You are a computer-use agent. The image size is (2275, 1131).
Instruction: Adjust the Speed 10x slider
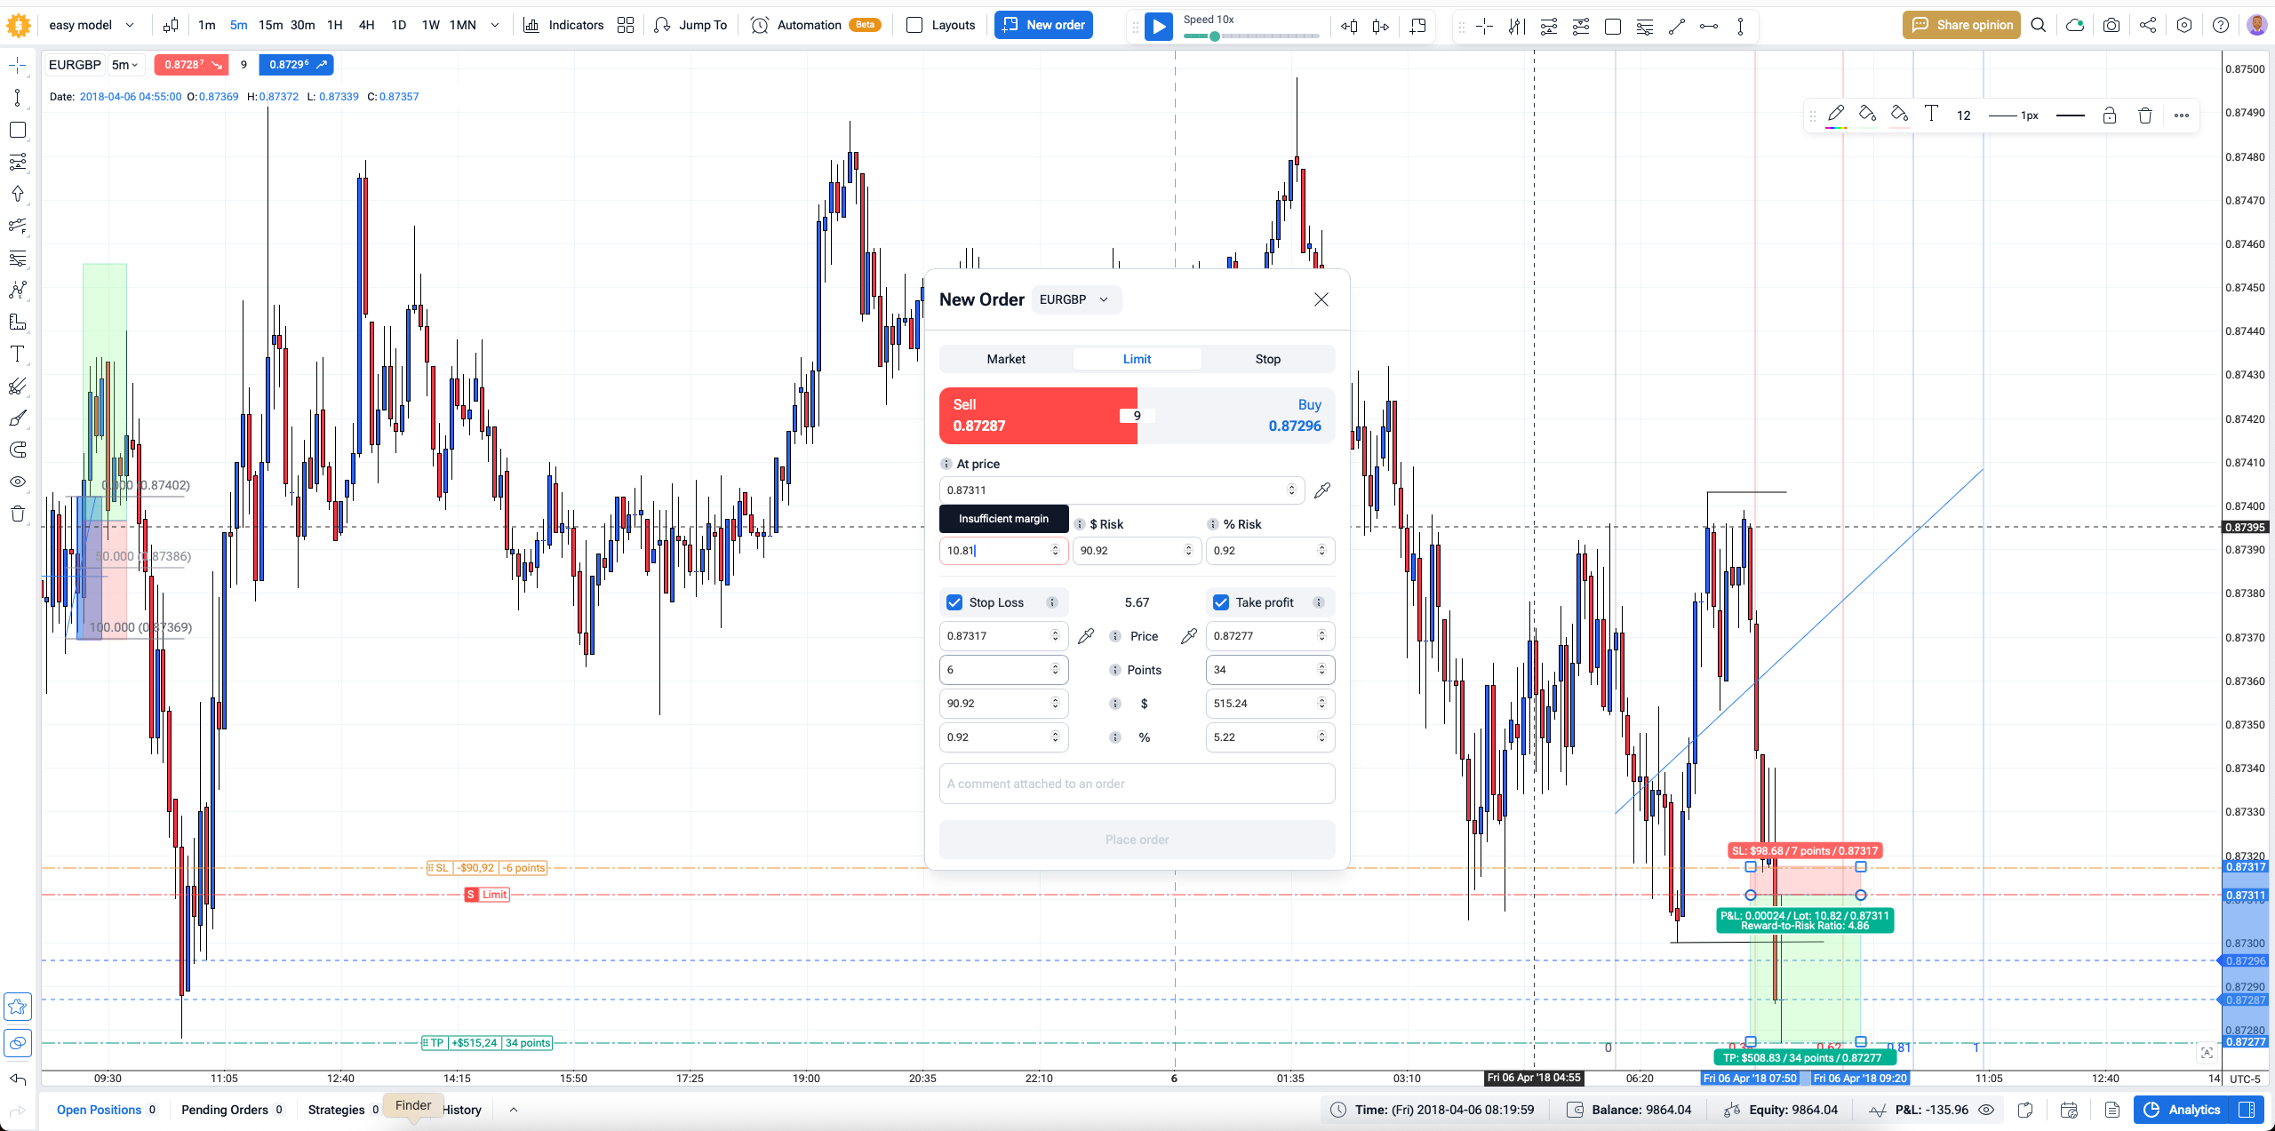(x=1251, y=36)
